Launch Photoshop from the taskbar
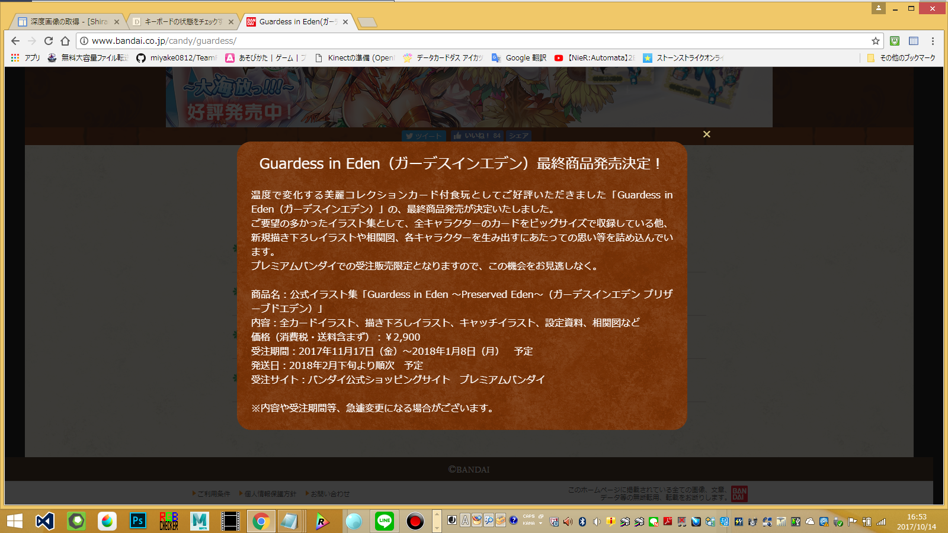The width and height of the screenshot is (948, 533). coord(138,521)
